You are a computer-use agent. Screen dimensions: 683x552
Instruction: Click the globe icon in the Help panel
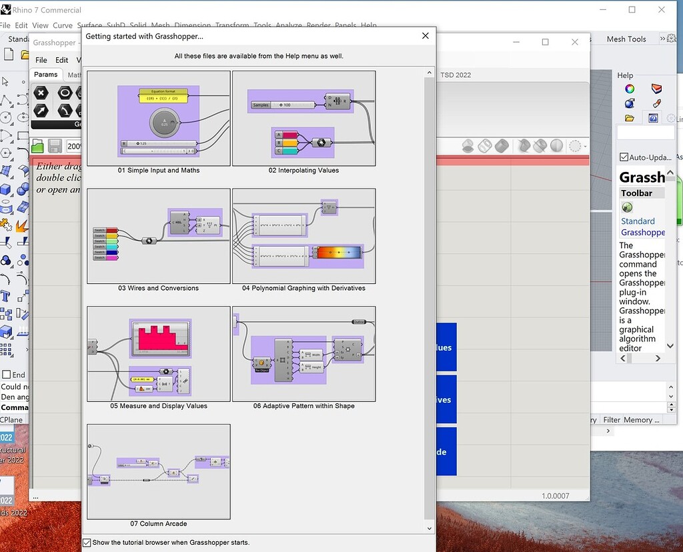630,103
